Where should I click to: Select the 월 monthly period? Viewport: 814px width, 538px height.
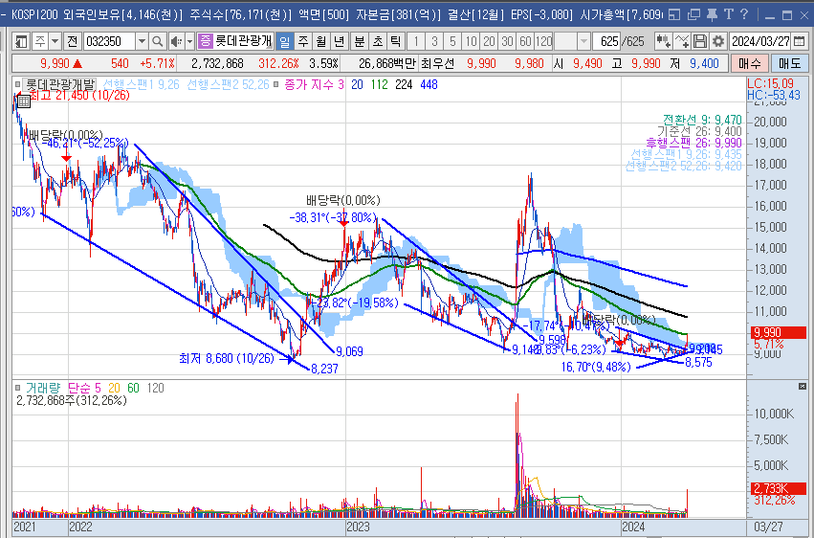pyautogui.click(x=321, y=41)
